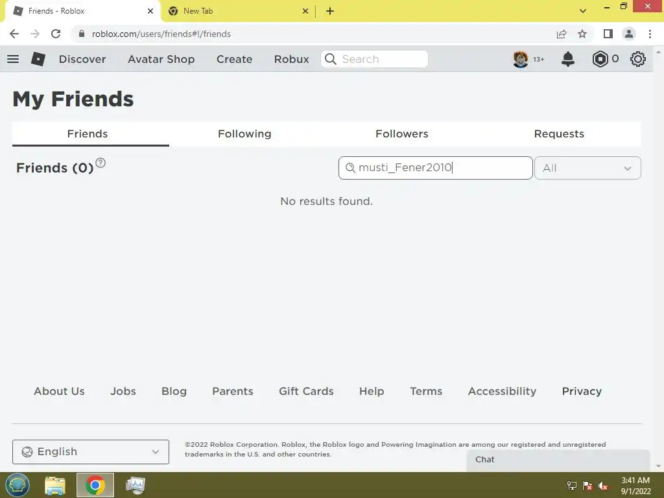This screenshot has width=664, height=498.
Task: Open File Explorer from the taskbar
Action: pyautogui.click(x=55, y=485)
